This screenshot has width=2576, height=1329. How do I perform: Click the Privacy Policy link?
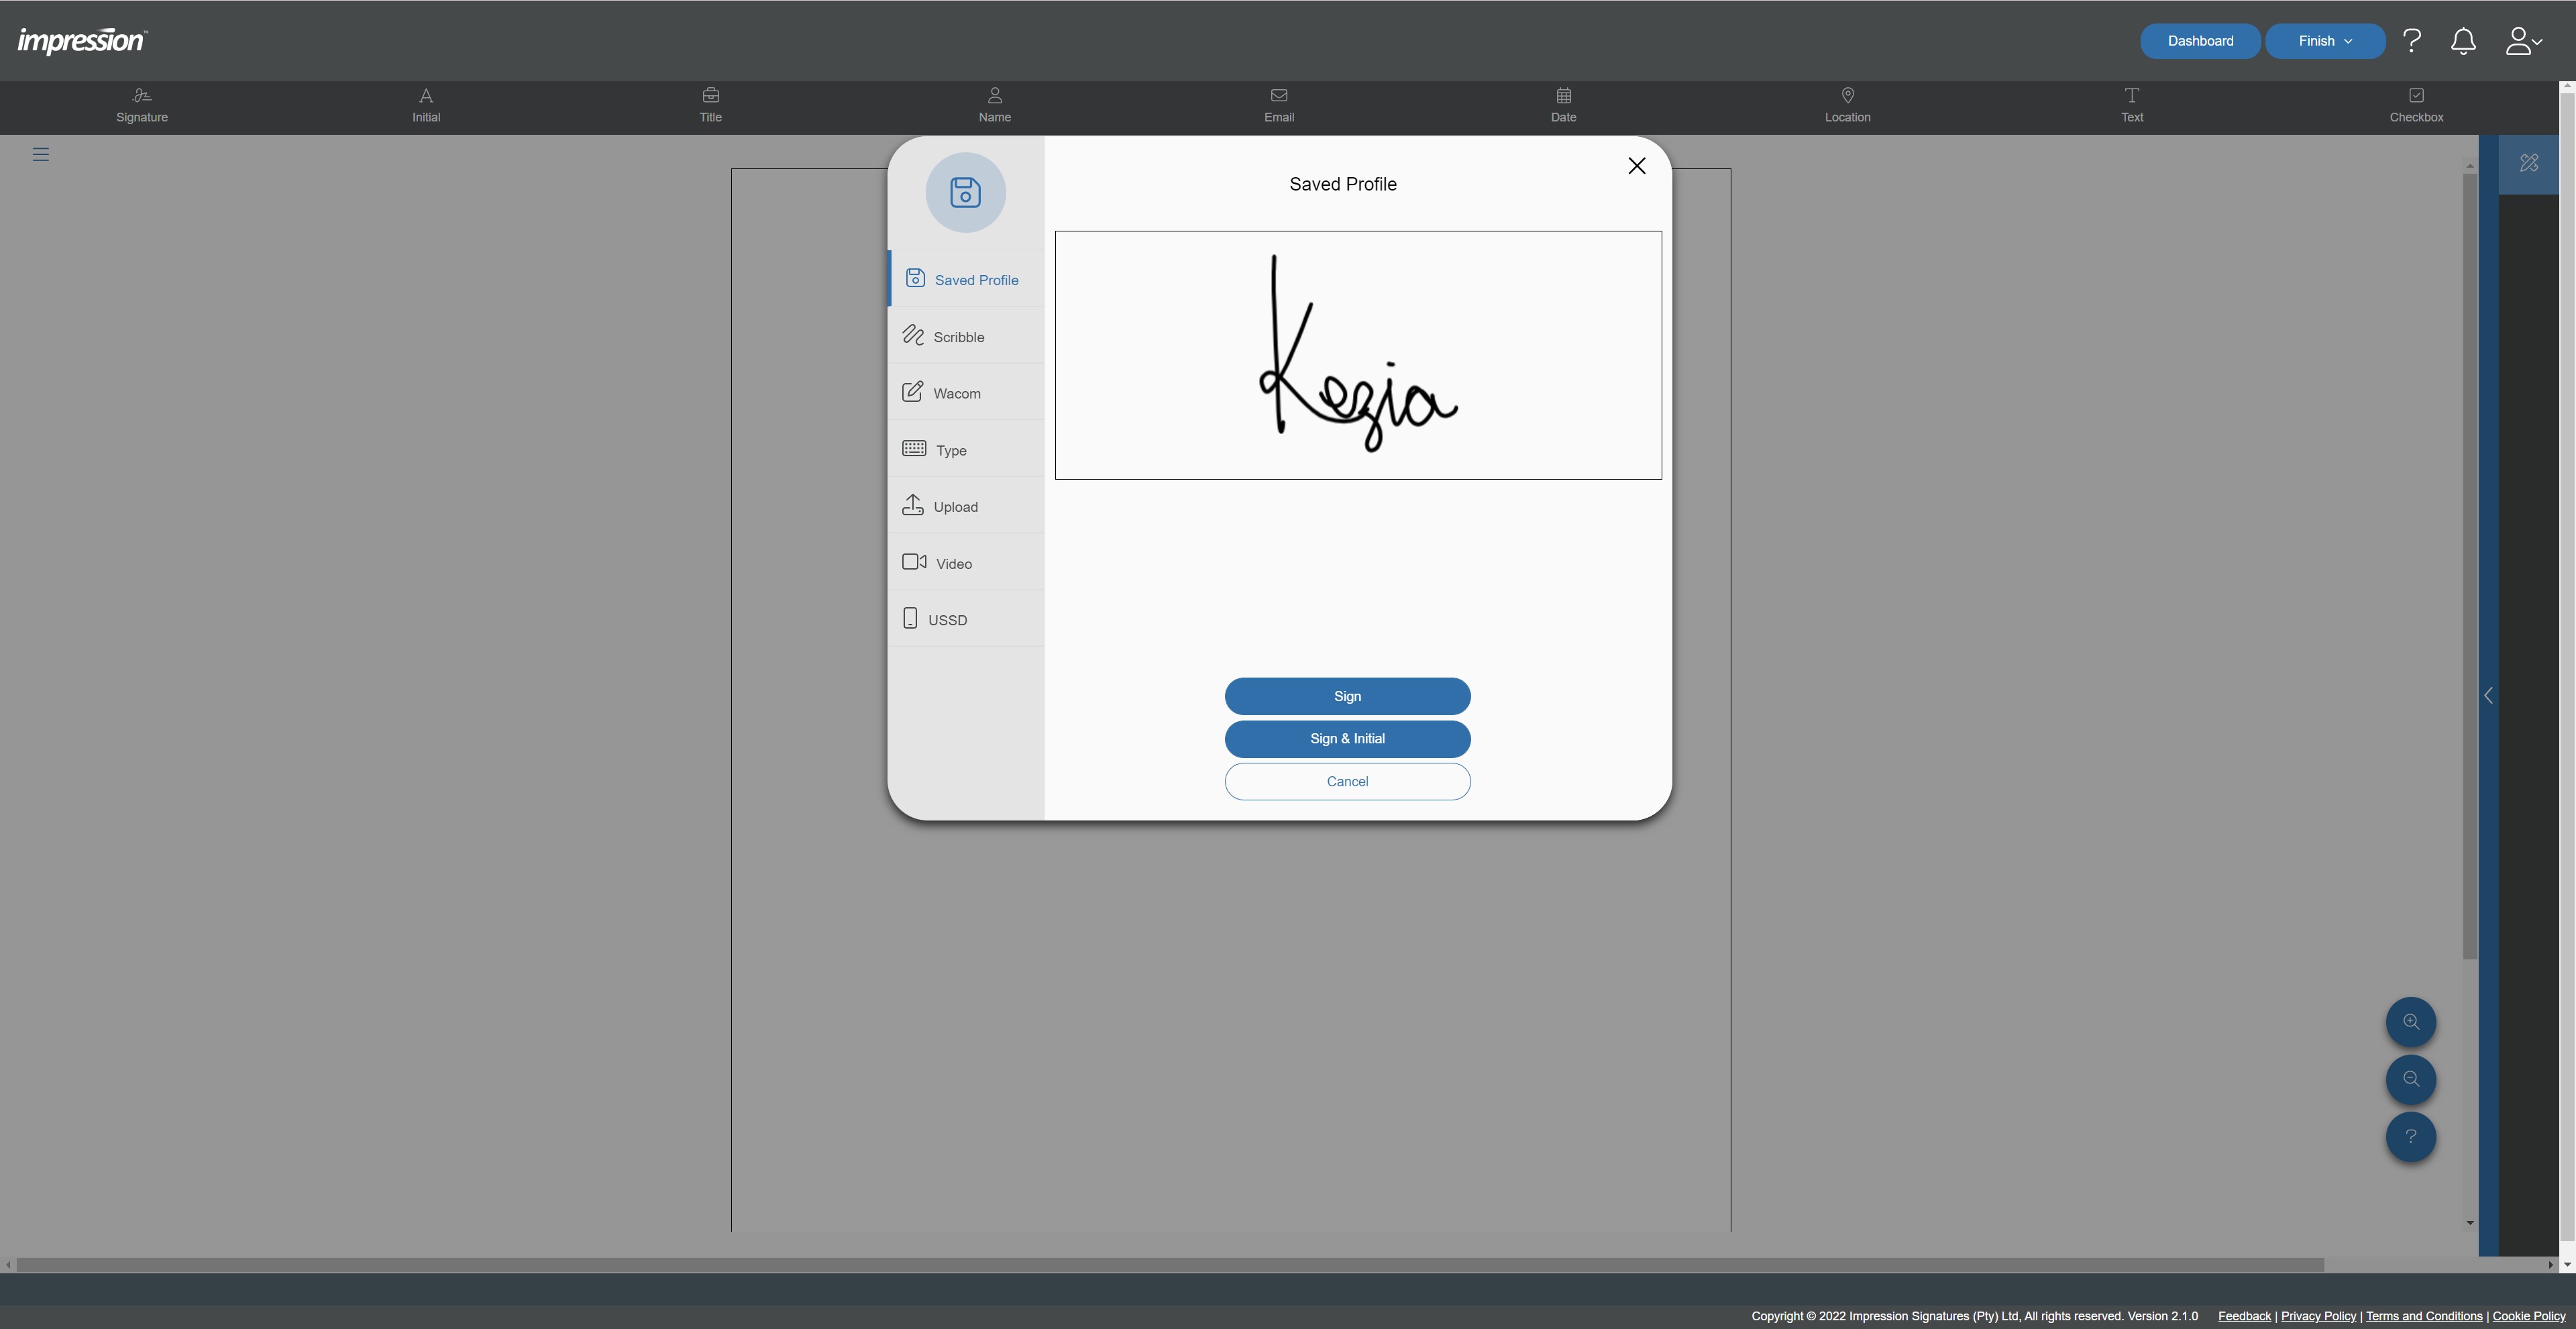pos(2318,1316)
